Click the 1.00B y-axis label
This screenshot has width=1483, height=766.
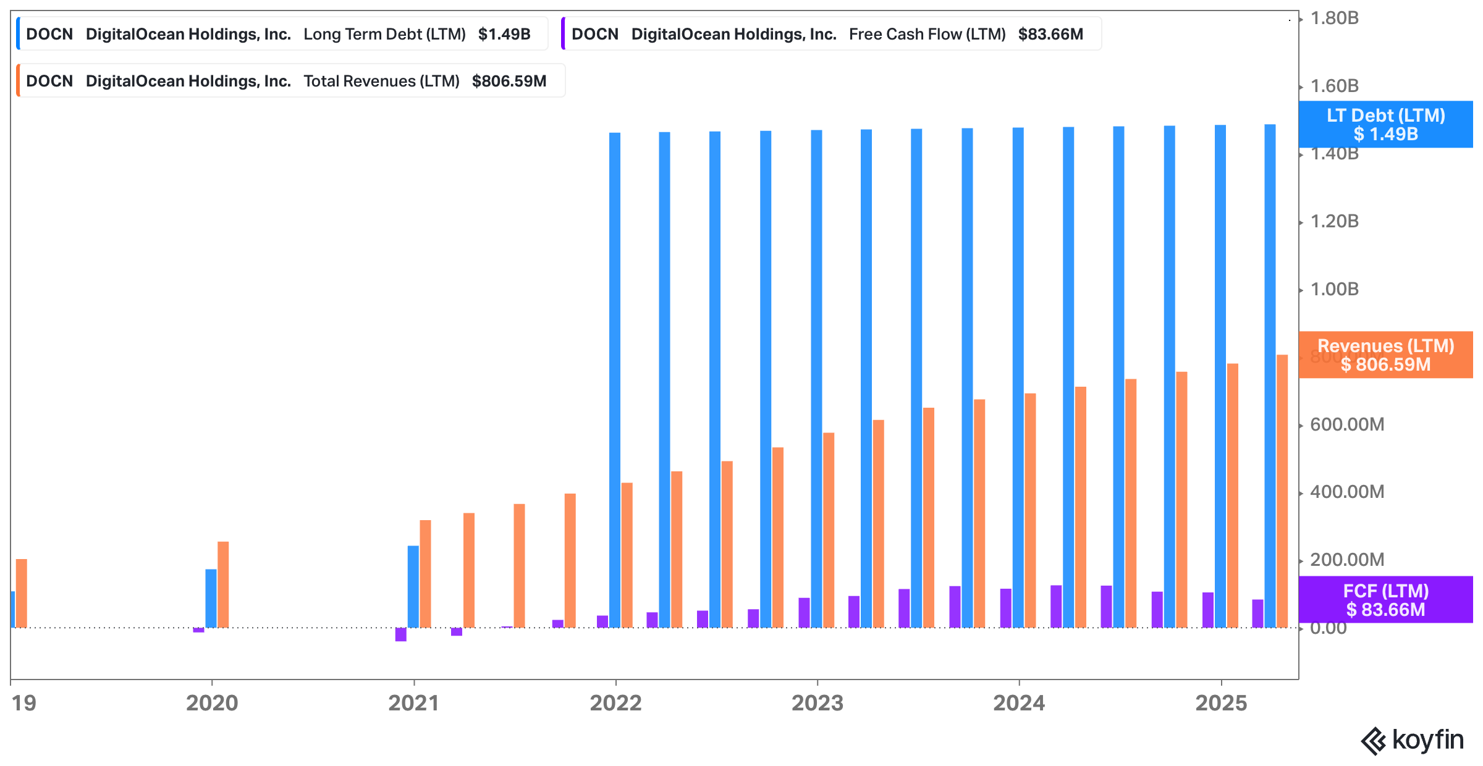pos(1335,289)
